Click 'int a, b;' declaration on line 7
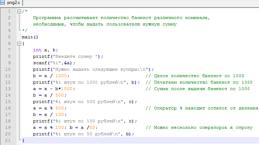 (x=45, y=50)
